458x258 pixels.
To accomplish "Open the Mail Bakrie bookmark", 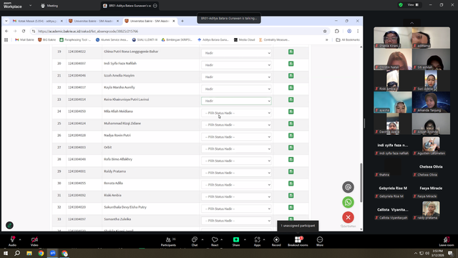I will [24, 40].
